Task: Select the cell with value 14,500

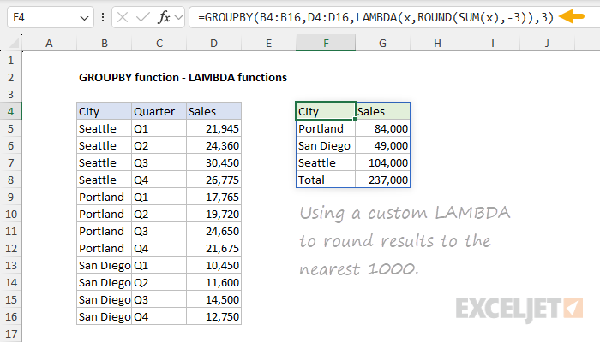Action: click(214, 299)
